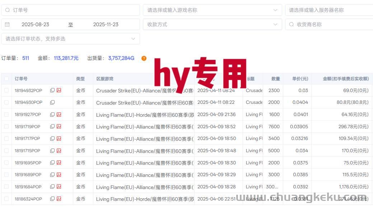Click the copy icon for order 18191719POP
The width and height of the screenshot is (373, 208).
tap(52, 127)
